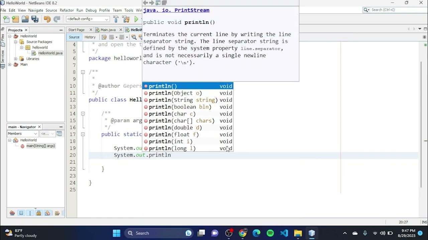Expand the Libraries node
Image resolution: width=428 pixels, height=240 pixels.
16,59
